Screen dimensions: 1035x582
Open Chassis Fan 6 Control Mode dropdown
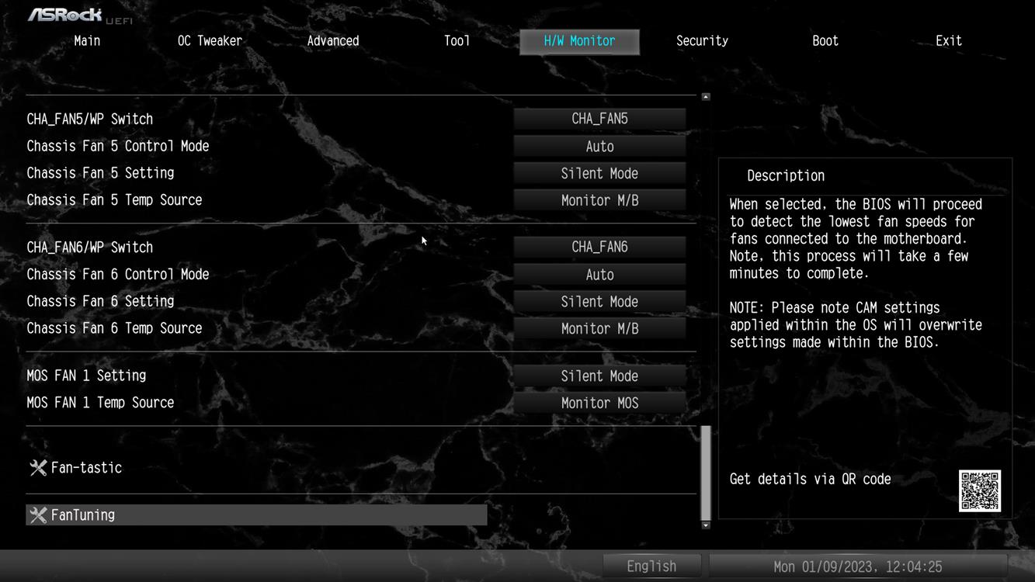pyautogui.click(x=599, y=275)
